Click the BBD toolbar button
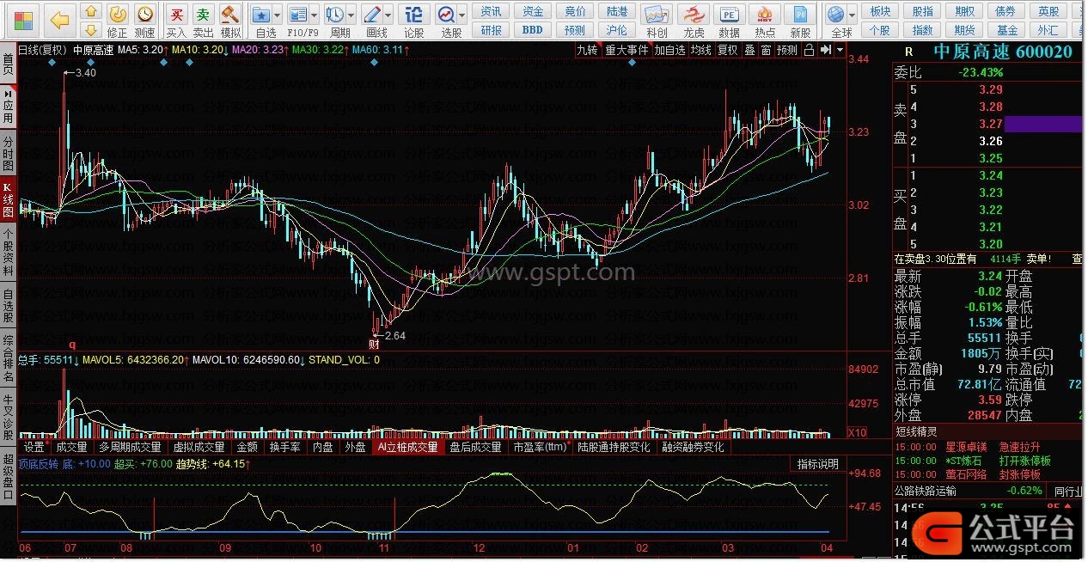 pyautogui.click(x=533, y=30)
